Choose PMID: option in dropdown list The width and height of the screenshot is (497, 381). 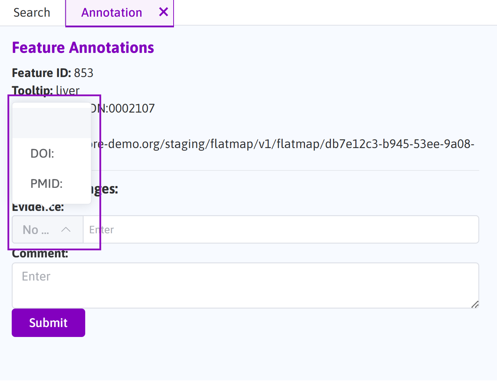pyautogui.click(x=52, y=184)
